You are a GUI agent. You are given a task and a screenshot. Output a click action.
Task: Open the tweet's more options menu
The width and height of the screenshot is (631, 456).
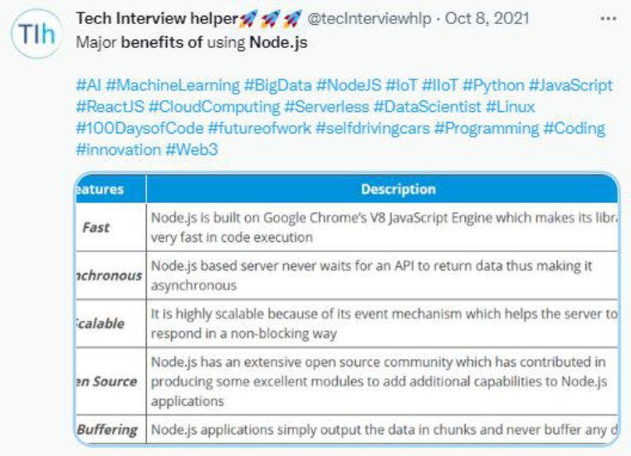click(x=608, y=19)
